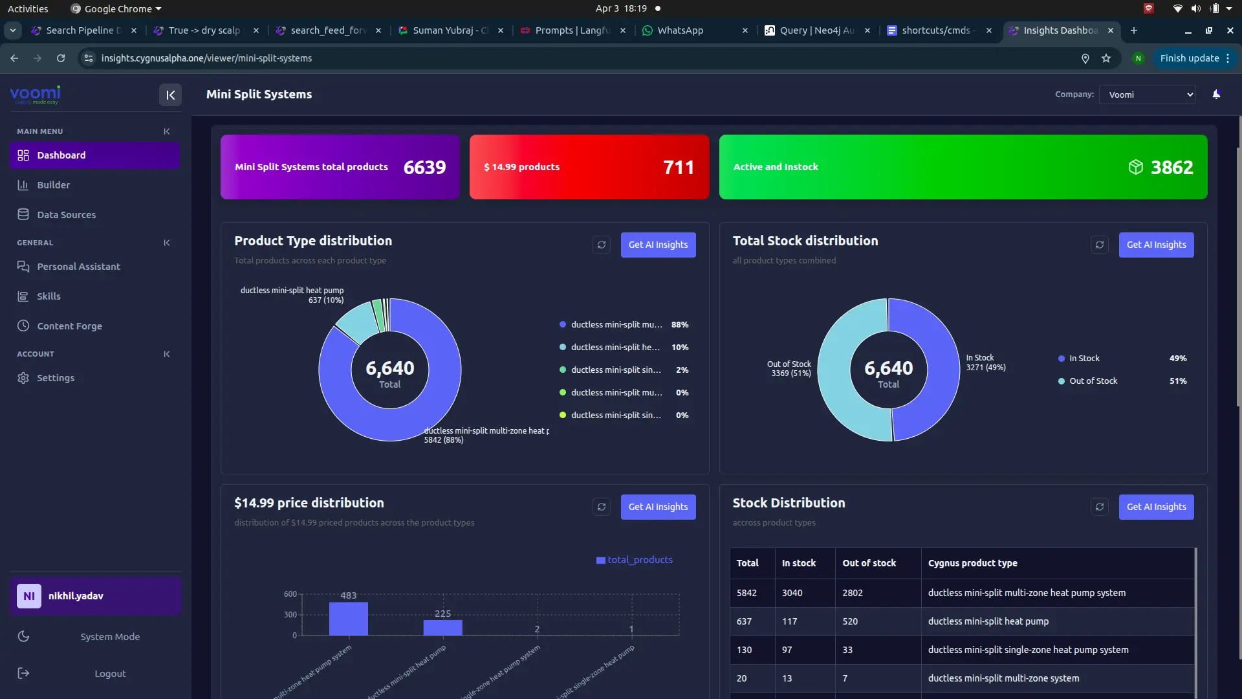
Task: Collapse the ACCOUNT section
Action: tap(167, 354)
